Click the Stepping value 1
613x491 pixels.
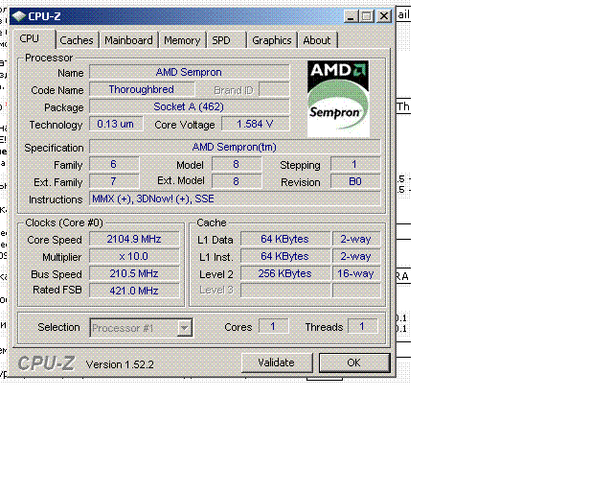pyautogui.click(x=355, y=164)
